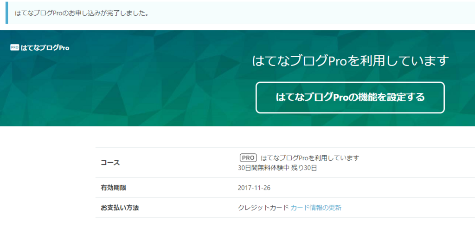The width and height of the screenshot is (475, 230).
Task: Click the コース row label
Action: (110, 163)
